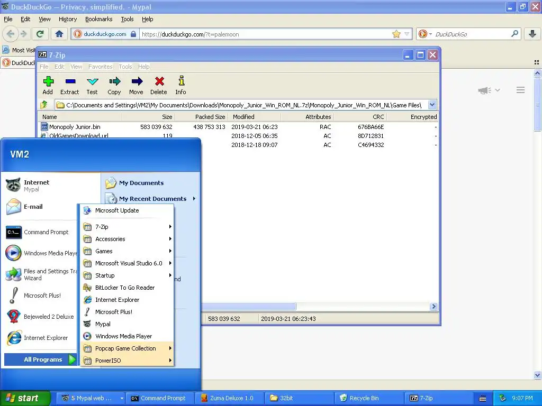Click the search magnifier in DuckDuckGo box
542x406 pixels.
(514, 34)
